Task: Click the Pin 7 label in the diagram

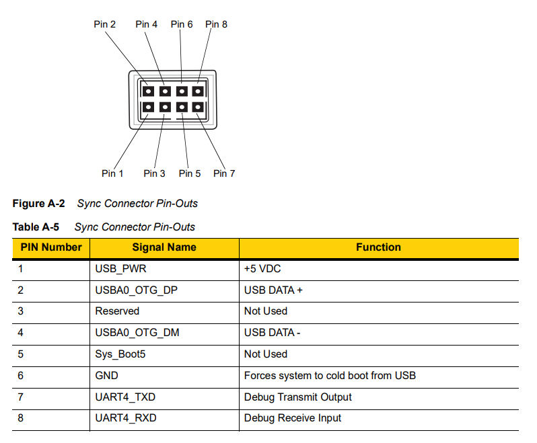Action: (x=224, y=173)
